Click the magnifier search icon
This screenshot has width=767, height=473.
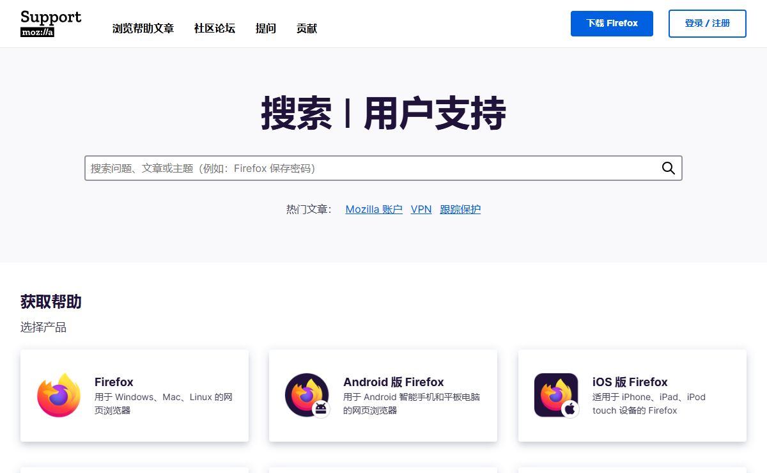[x=668, y=168]
